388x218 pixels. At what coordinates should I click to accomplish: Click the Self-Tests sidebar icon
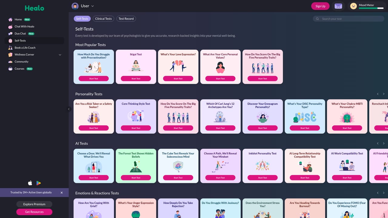(x=10, y=41)
